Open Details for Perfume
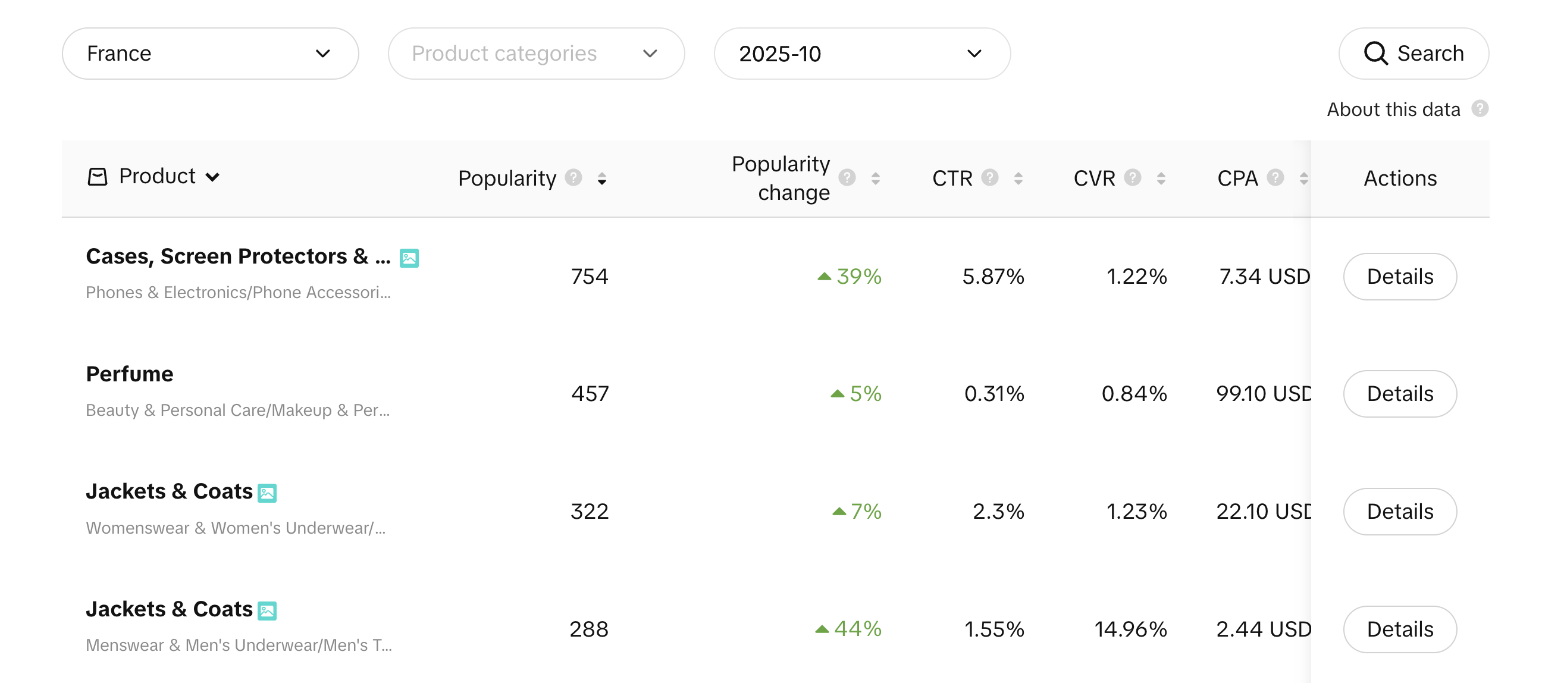The image size is (1542, 683). pyautogui.click(x=1400, y=394)
